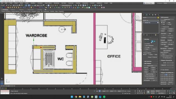Screen dimensions: 176x99
Task: Toggle Full Interactivity checkbox
Action: 163,58
